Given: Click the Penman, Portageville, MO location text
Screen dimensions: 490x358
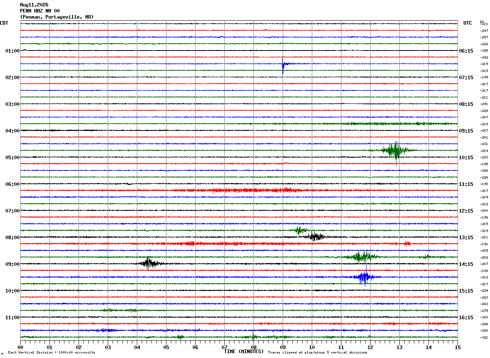Looking at the screenshot, I should pyautogui.click(x=57, y=17).
